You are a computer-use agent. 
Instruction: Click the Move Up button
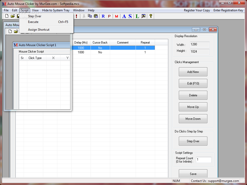pyautogui.click(x=193, y=107)
